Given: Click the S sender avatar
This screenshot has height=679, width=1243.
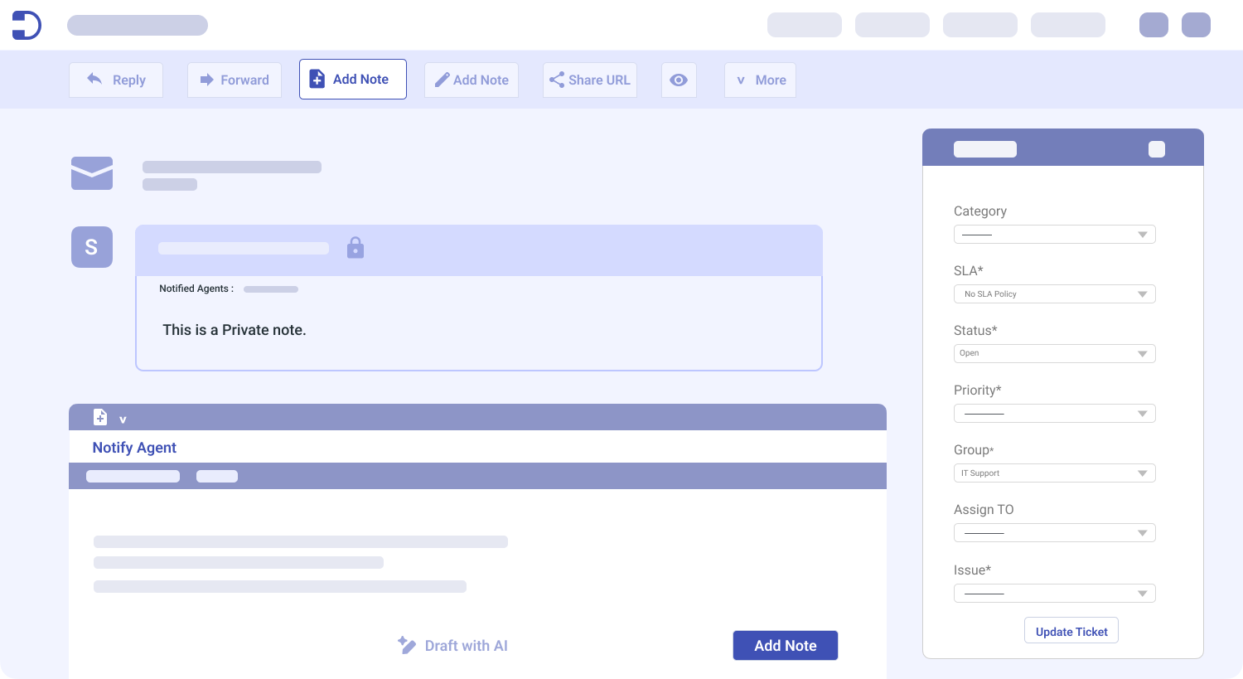Looking at the screenshot, I should tap(91, 247).
